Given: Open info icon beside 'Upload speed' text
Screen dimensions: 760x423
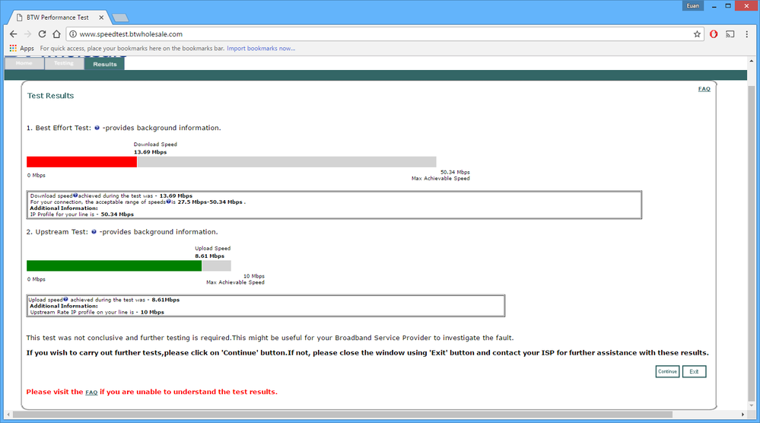Looking at the screenshot, I should tap(65, 300).
